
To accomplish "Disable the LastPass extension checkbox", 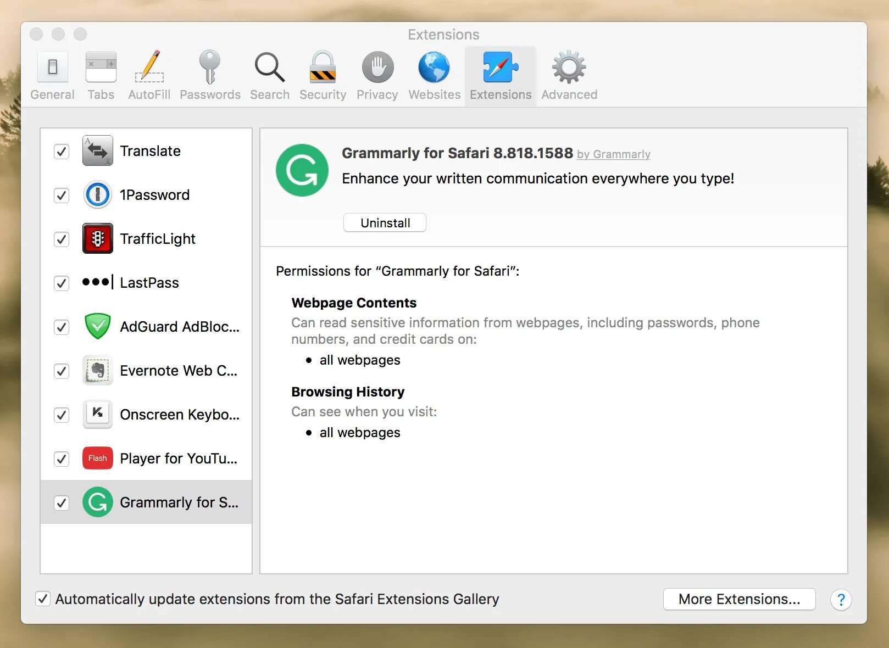I will click(62, 283).
